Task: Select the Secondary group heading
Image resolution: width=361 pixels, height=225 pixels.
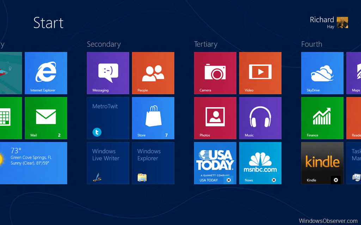Action: [104, 44]
